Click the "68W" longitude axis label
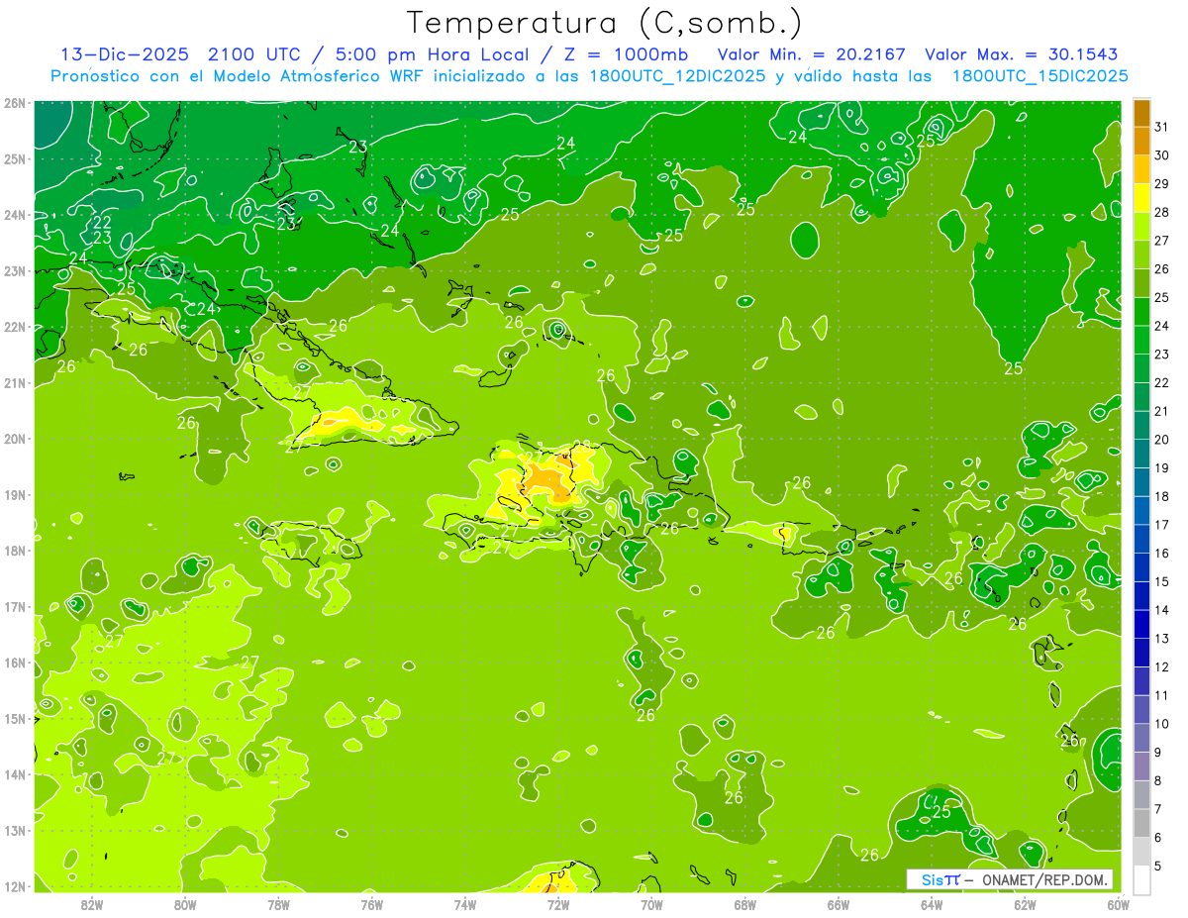The image size is (1188, 918). pos(745,904)
